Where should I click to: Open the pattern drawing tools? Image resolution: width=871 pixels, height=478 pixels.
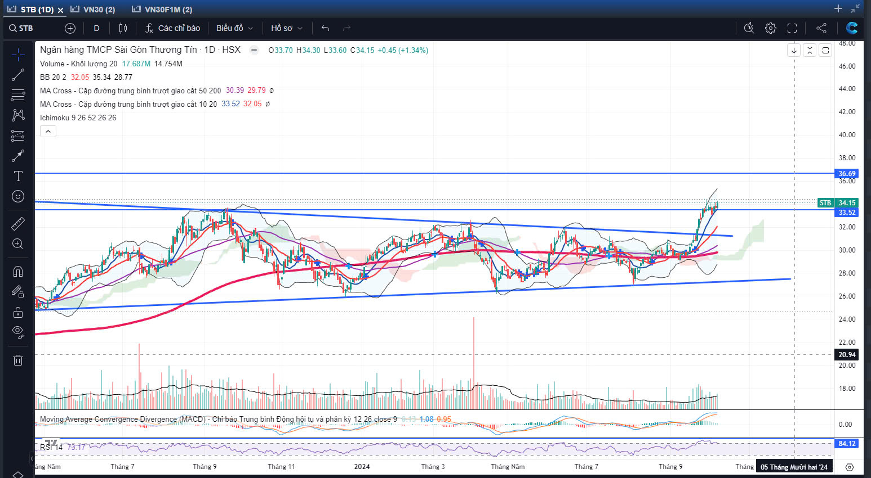18,115
